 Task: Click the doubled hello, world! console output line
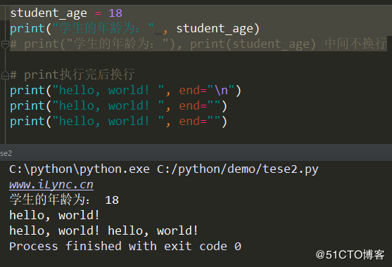point(103,231)
